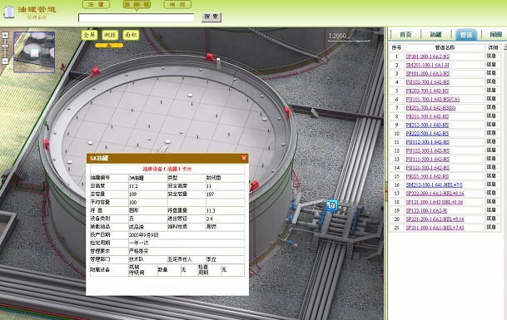The height and width of the screenshot is (320, 507).
Task: Open pipeline link in row 9
Action: (x=427, y=125)
